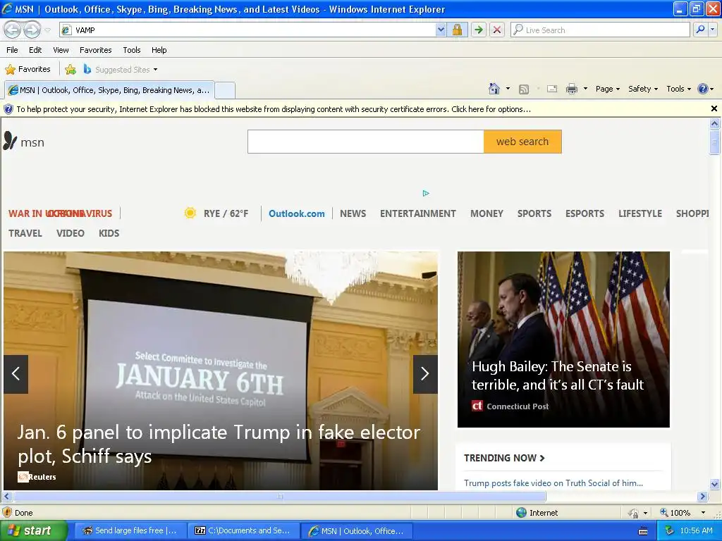Click Add to Favorites Bar icon

71,70
